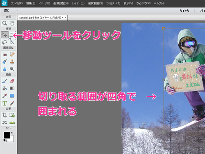This screenshot has width=205, height=154.
Task: Click the white background color swatch
Action: tap(12, 140)
